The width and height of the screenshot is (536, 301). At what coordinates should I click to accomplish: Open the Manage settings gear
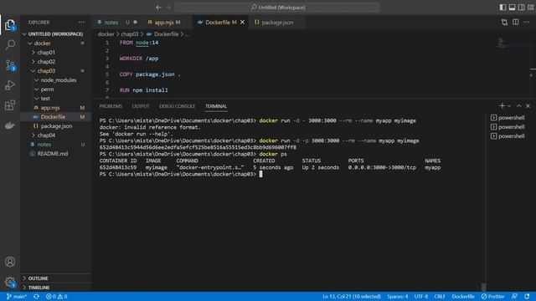[10, 282]
